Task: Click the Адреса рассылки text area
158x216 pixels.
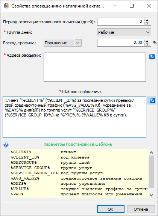Action: coord(95,67)
